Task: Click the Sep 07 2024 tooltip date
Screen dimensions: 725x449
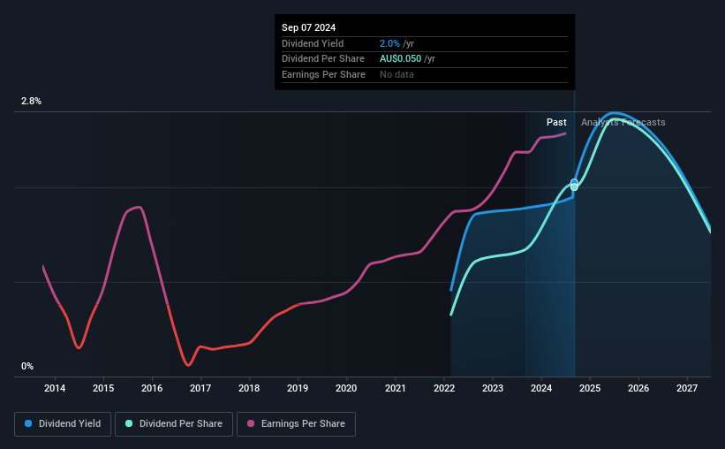Action: (x=308, y=27)
